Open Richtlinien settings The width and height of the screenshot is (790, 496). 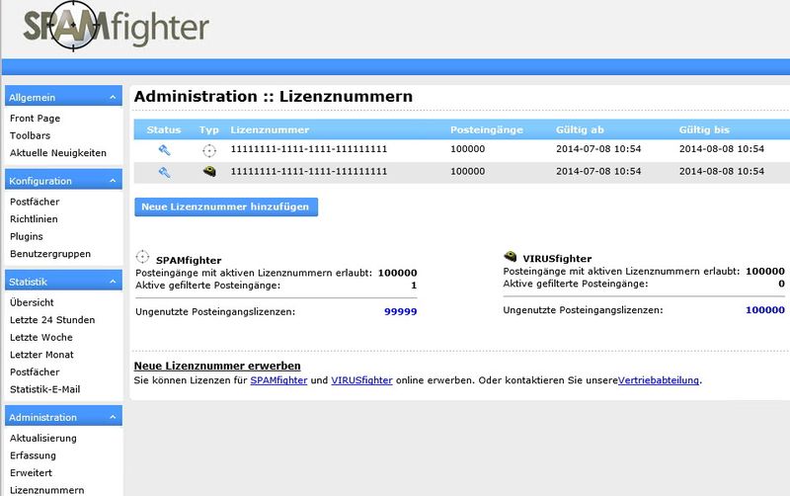click(34, 218)
